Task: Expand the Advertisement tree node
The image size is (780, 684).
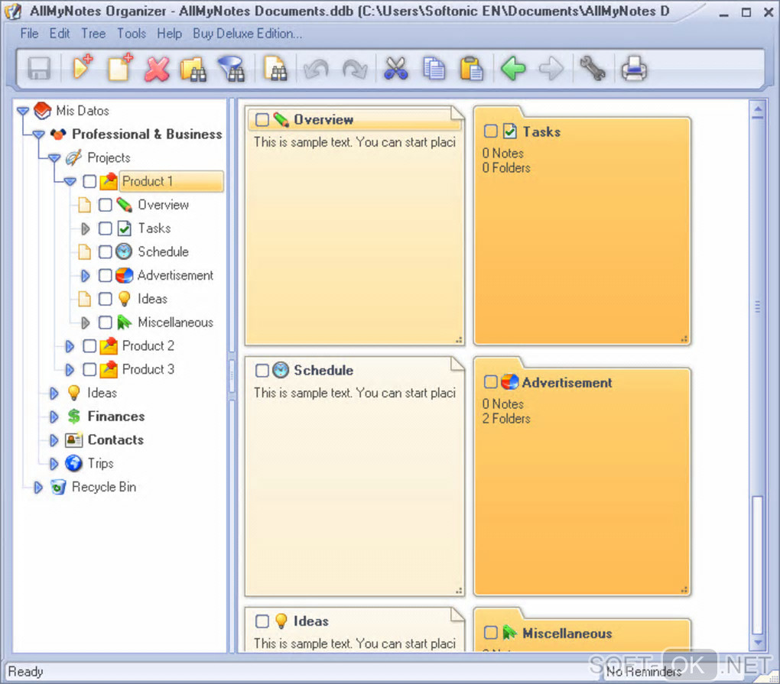Action: [85, 275]
